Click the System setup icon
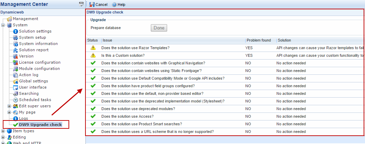 16,38
